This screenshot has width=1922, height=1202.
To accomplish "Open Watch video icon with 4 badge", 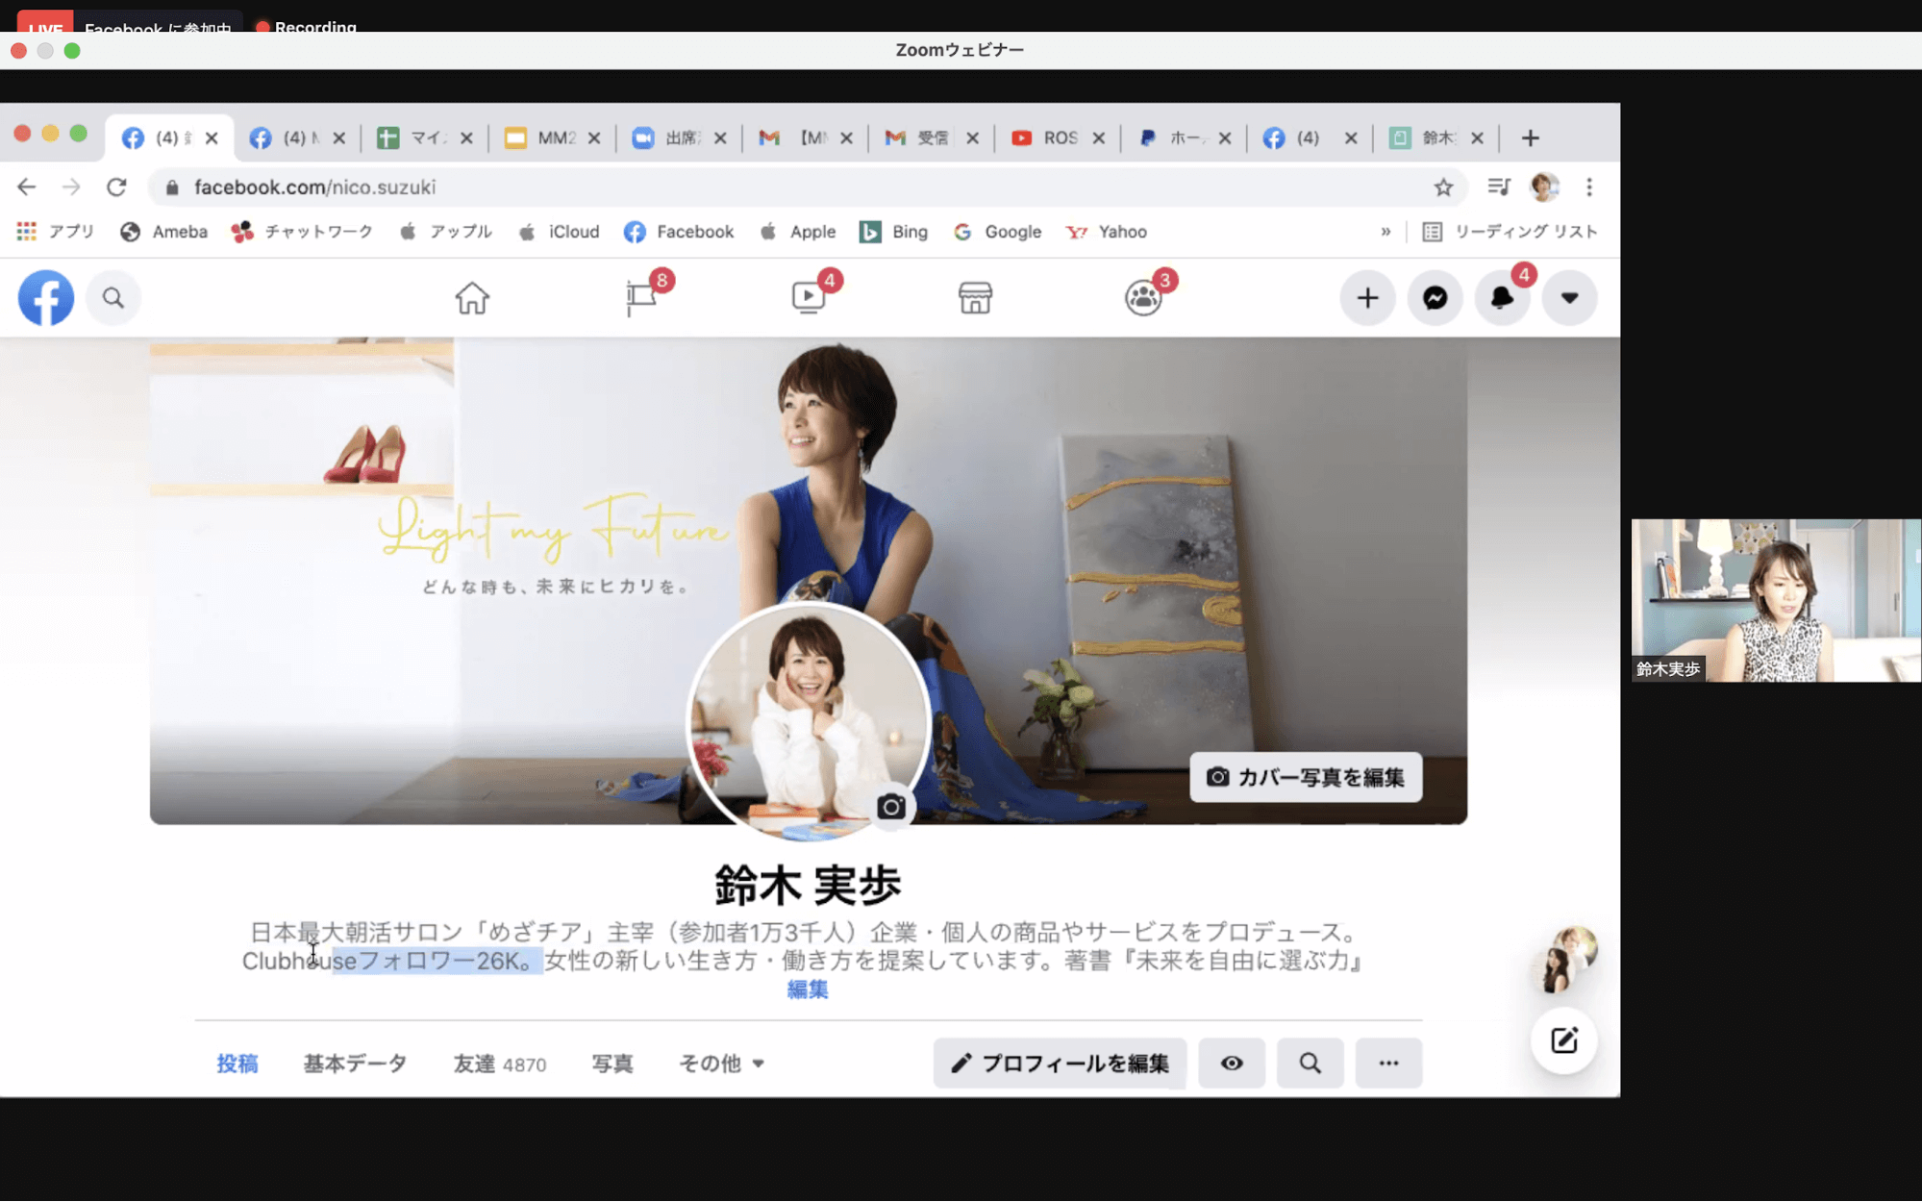I will [809, 297].
